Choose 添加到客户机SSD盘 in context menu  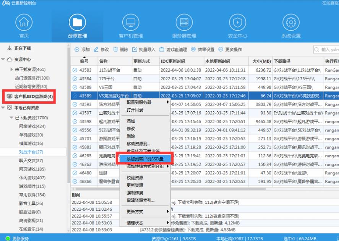[x=145, y=158]
